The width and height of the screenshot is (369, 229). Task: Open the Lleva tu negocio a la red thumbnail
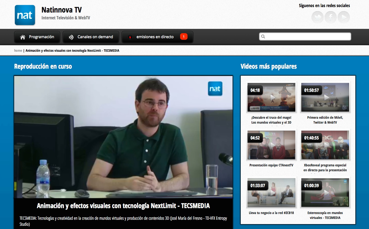pos(271,193)
